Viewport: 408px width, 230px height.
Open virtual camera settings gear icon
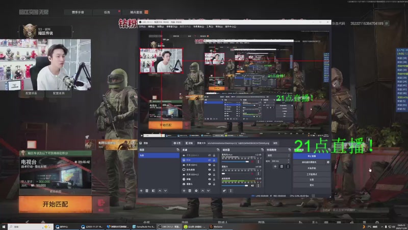pyautogui.click(x=328, y=162)
